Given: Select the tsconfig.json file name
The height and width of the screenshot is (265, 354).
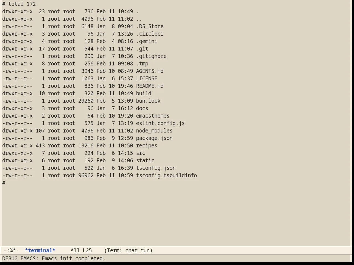Looking at the screenshot, I should [x=156, y=168].
